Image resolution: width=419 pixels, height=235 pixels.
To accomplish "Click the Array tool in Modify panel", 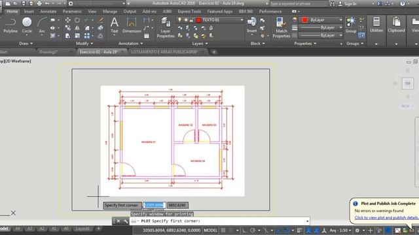I will [87, 36].
